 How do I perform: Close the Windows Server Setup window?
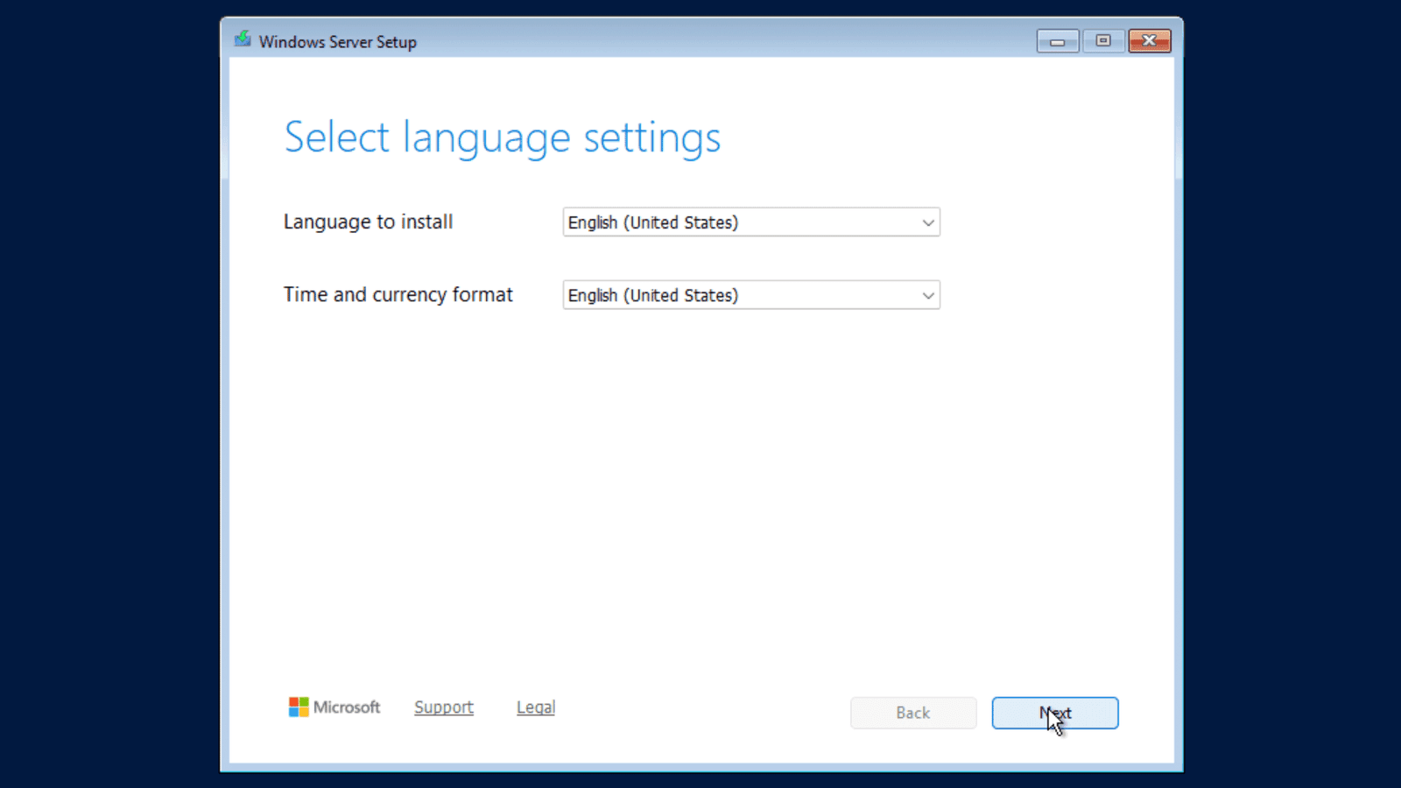click(x=1150, y=41)
